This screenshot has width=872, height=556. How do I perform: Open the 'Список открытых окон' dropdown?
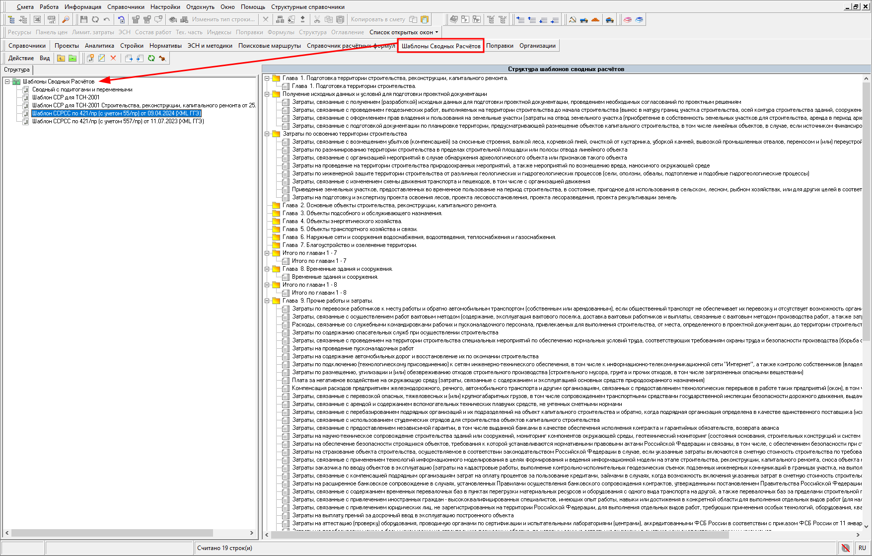tap(404, 32)
